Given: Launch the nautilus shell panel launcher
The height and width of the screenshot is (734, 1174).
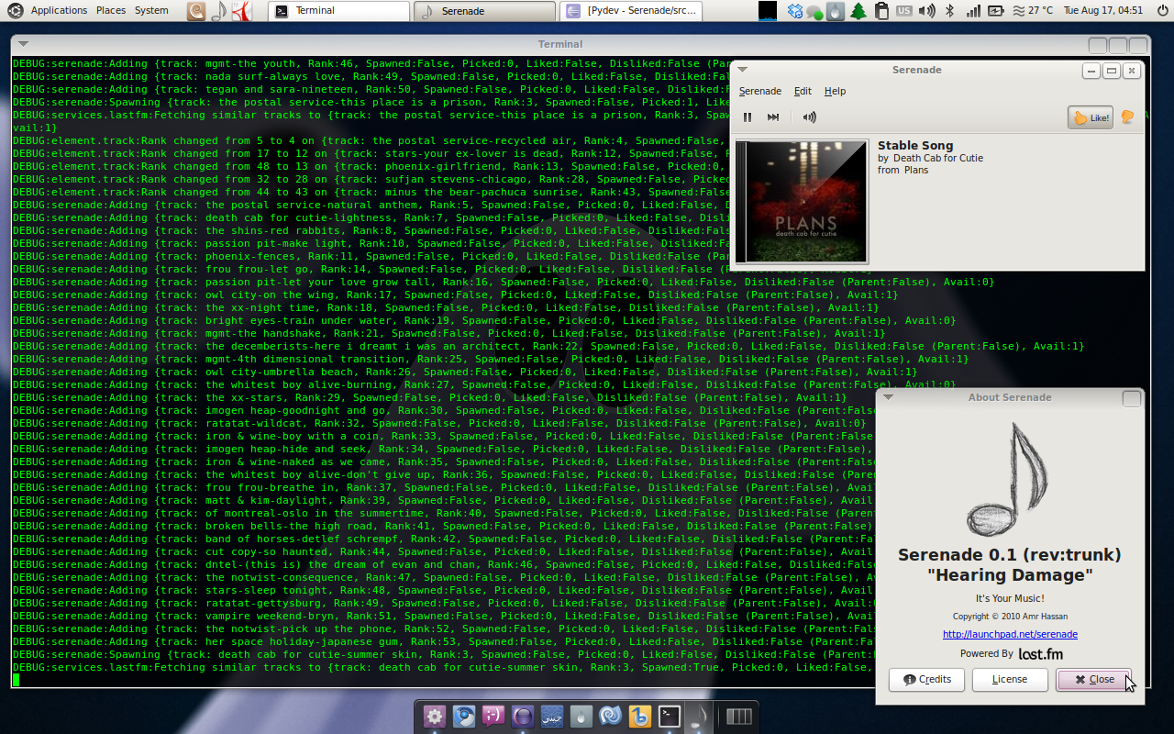Looking at the screenshot, I should coord(196,11).
